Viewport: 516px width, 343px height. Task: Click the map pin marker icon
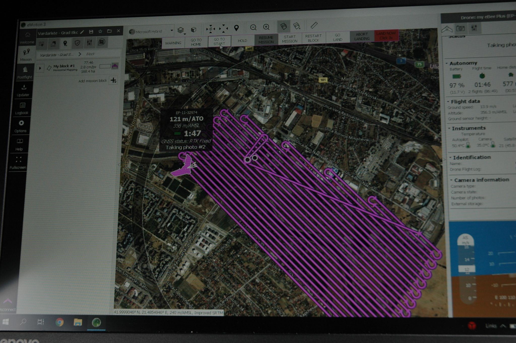tap(236, 28)
